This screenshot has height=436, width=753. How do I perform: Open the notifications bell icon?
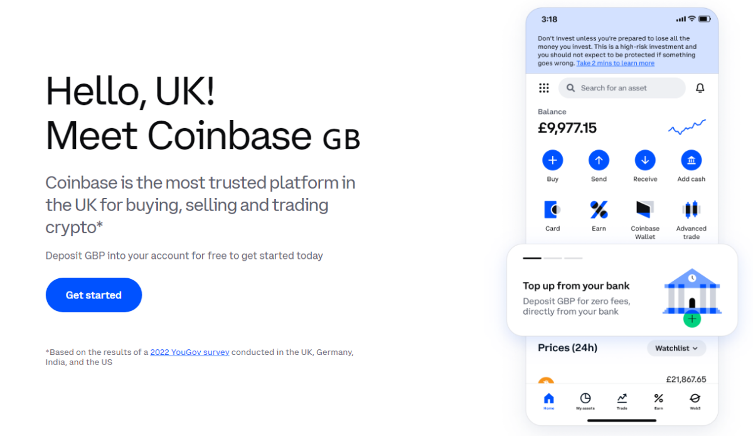pyautogui.click(x=700, y=88)
